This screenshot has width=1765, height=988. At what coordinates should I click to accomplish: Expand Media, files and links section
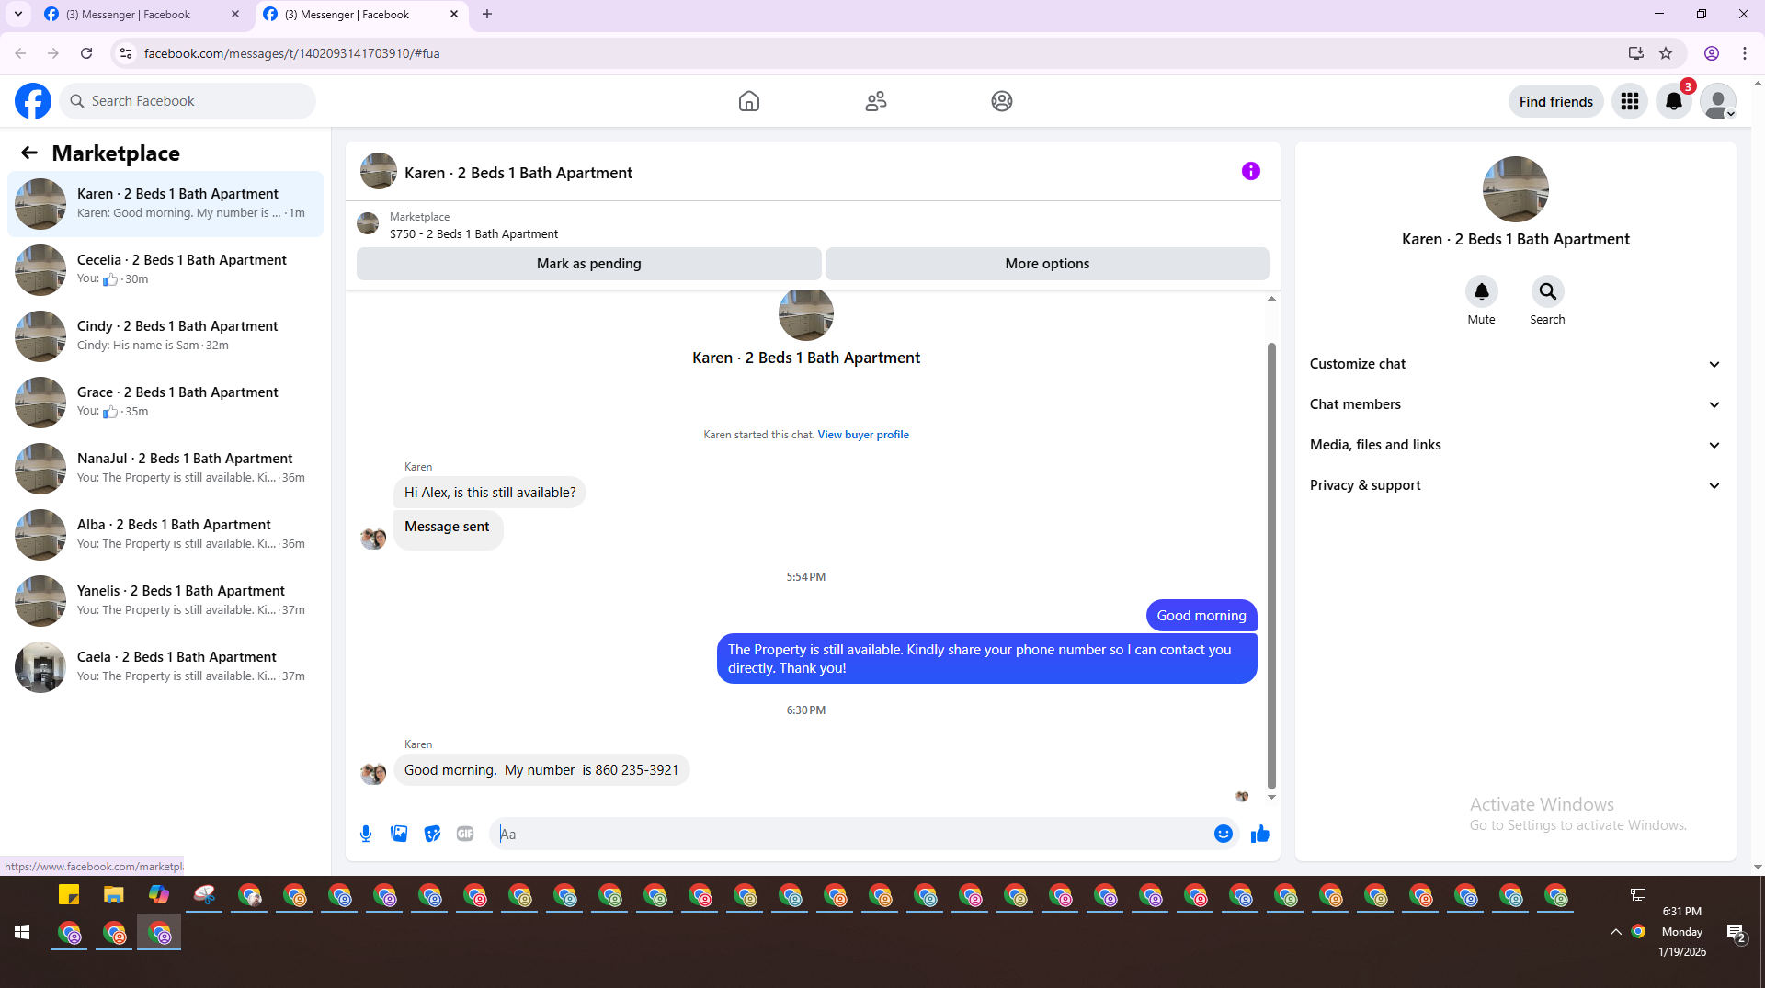[x=1515, y=445]
